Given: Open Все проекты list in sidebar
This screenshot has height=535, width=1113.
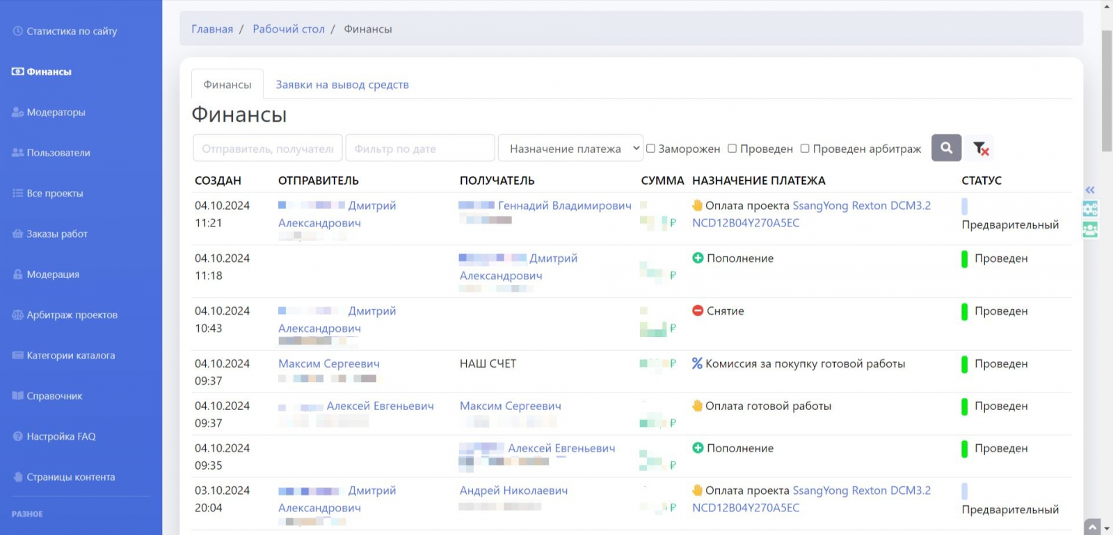Looking at the screenshot, I should (x=54, y=193).
